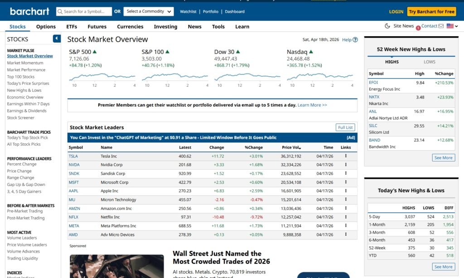Click the S&P 500 up arrow indicator
This screenshot has width=464, height=278.
point(95,52)
